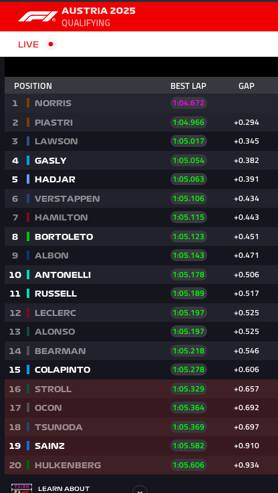Screen dimensions: 278x493
Task: Click the Austria 2025 Qualifying title
Action: pyautogui.click(x=98, y=17)
